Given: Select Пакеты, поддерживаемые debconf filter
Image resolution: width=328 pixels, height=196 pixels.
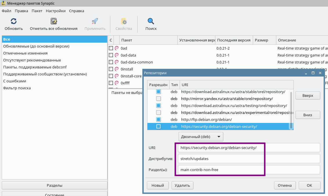Looking at the screenshot, I should coord(54,67).
